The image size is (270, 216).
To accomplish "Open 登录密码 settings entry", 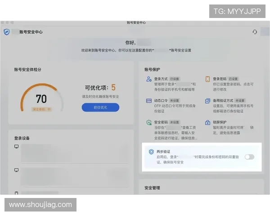I will pyautogui.click(x=229, y=84).
